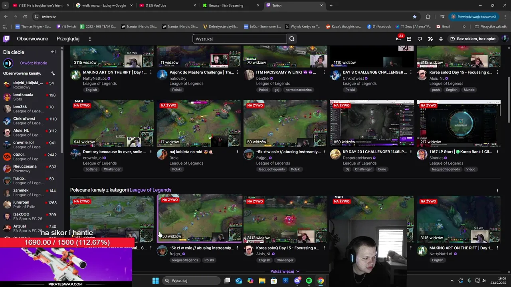Click the Twitch logo home icon
The image size is (511, 287).
pyautogui.click(x=6, y=39)
